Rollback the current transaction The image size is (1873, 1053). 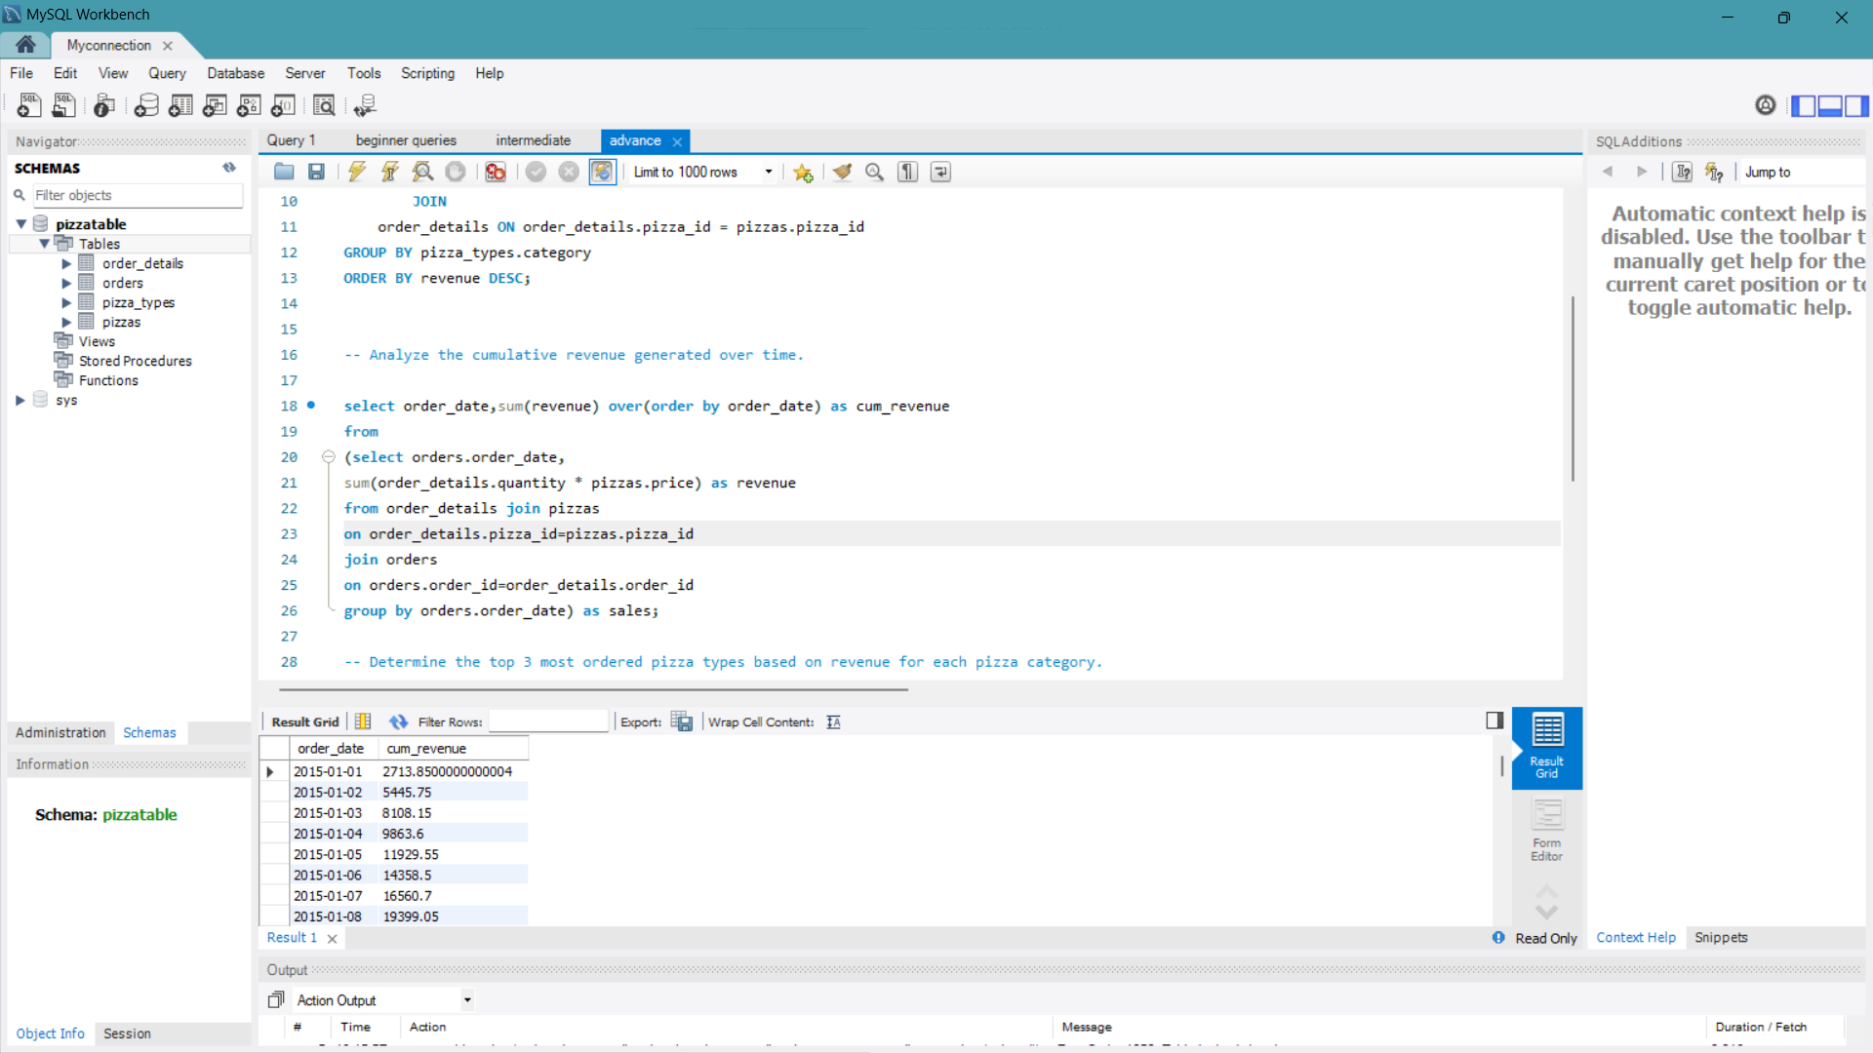(569, 172)
